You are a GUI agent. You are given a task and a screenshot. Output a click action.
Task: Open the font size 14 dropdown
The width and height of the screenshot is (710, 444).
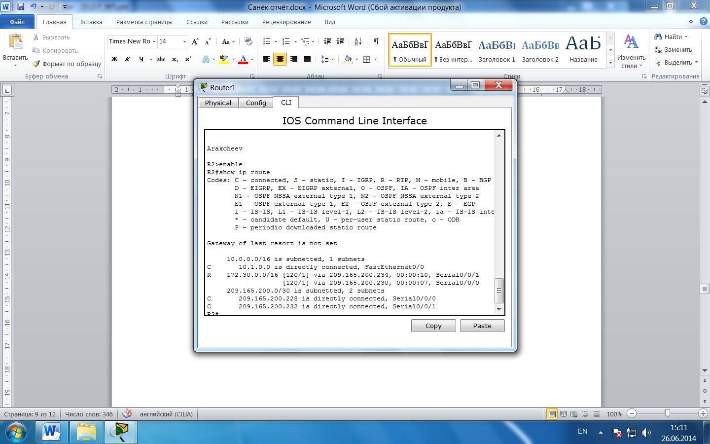[185, 41]
